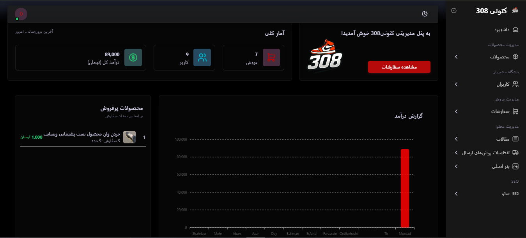Click the 9 کاربر count

point(187,54)
